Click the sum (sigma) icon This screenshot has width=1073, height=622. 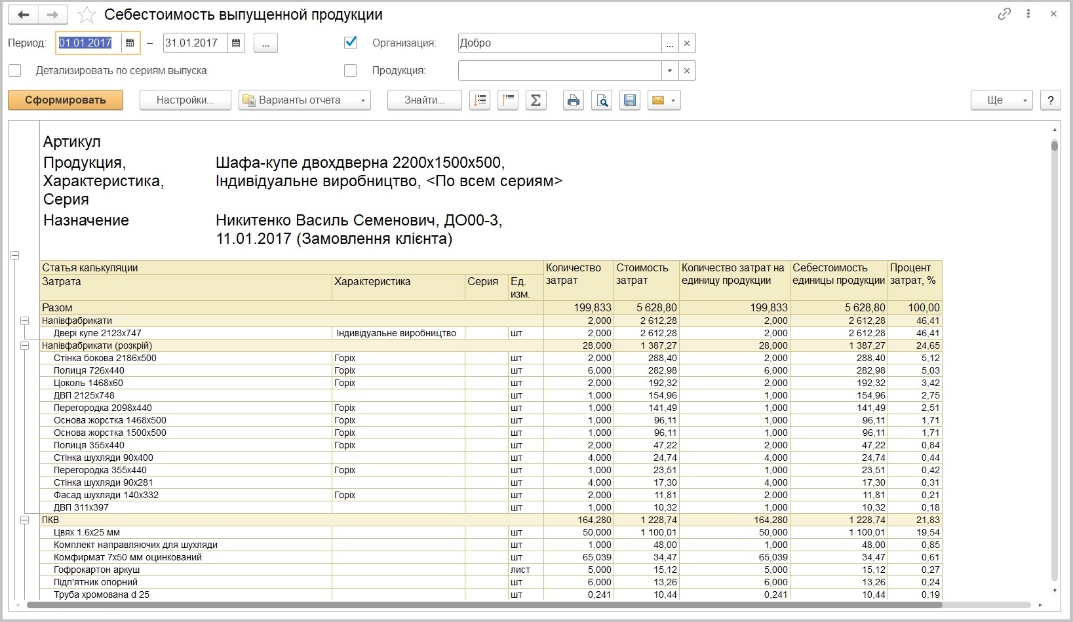(536, 100)
